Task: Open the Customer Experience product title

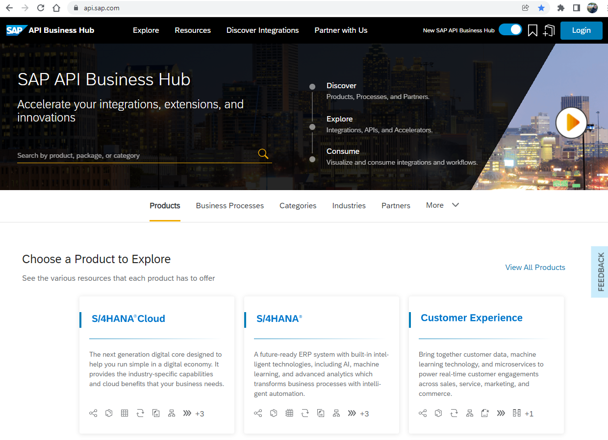Action: pos(472,318)
